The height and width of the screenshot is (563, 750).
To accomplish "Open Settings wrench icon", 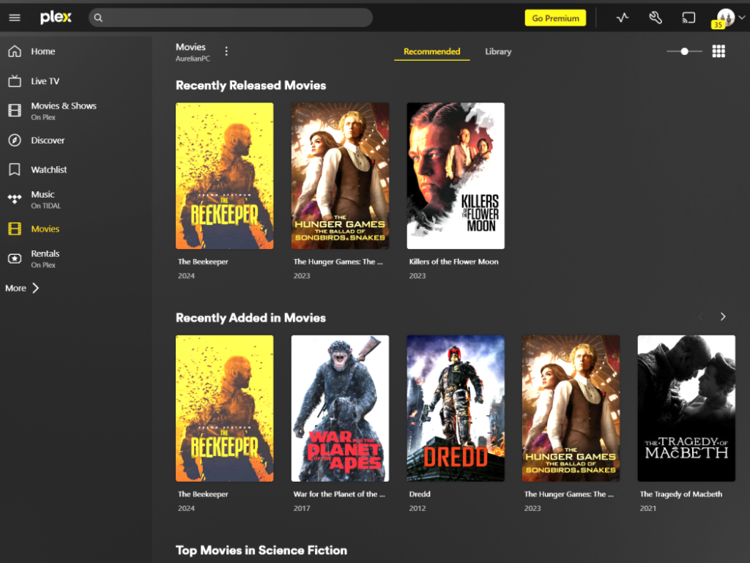I will point(656,18).
